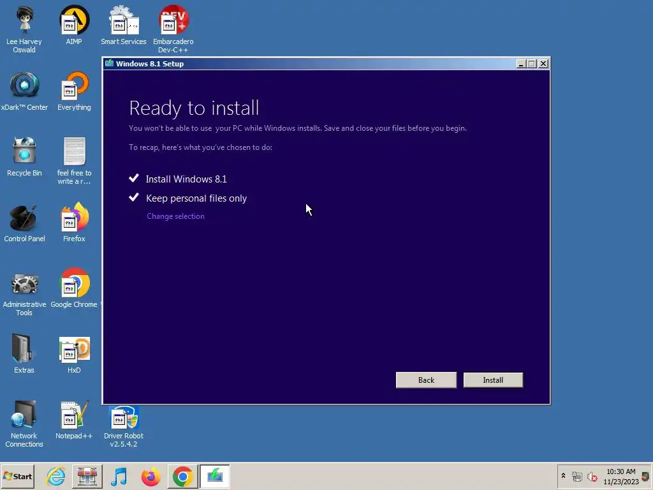Click 'Keep personal files only' text
The width and height of the screenshot is (653, 490).
click(196, 198)
